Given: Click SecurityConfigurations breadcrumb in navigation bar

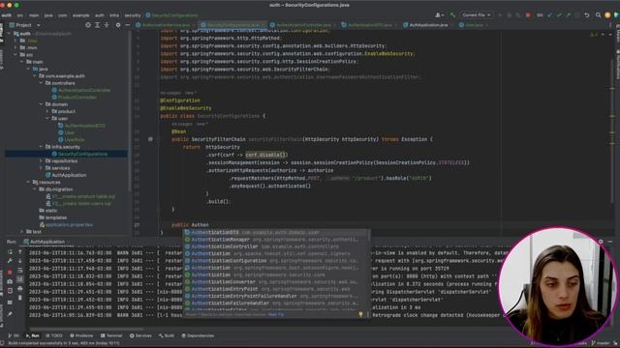Looking at the screenshot, I should point(171,15).
